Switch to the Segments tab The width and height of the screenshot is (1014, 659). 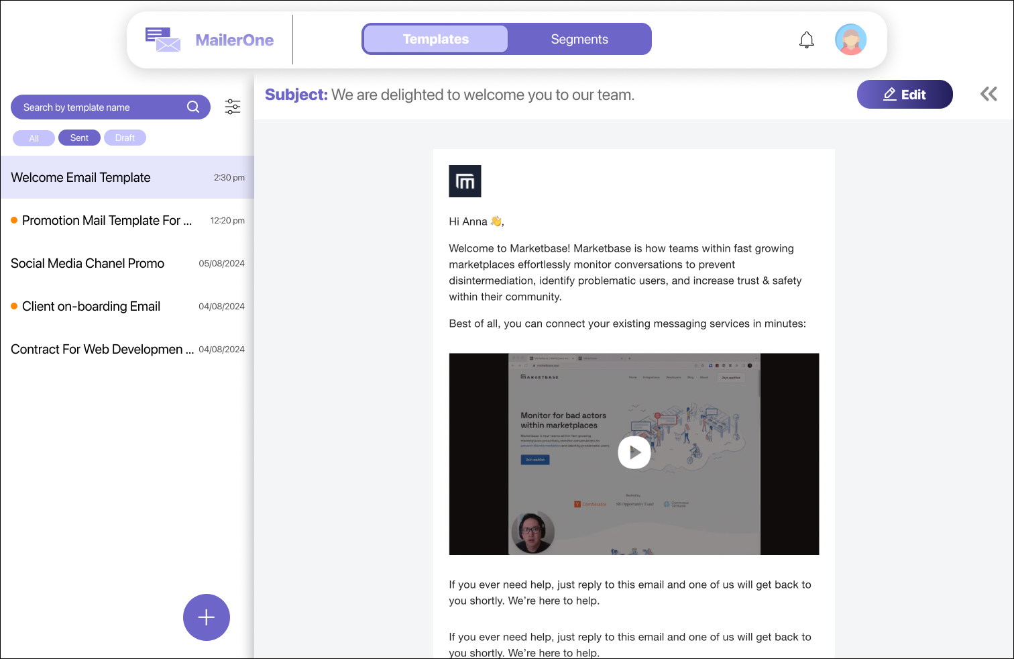(579, 39)
